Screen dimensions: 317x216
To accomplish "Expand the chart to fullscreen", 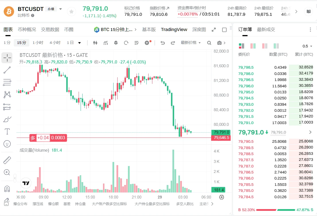I will click(x=214, y=30).
